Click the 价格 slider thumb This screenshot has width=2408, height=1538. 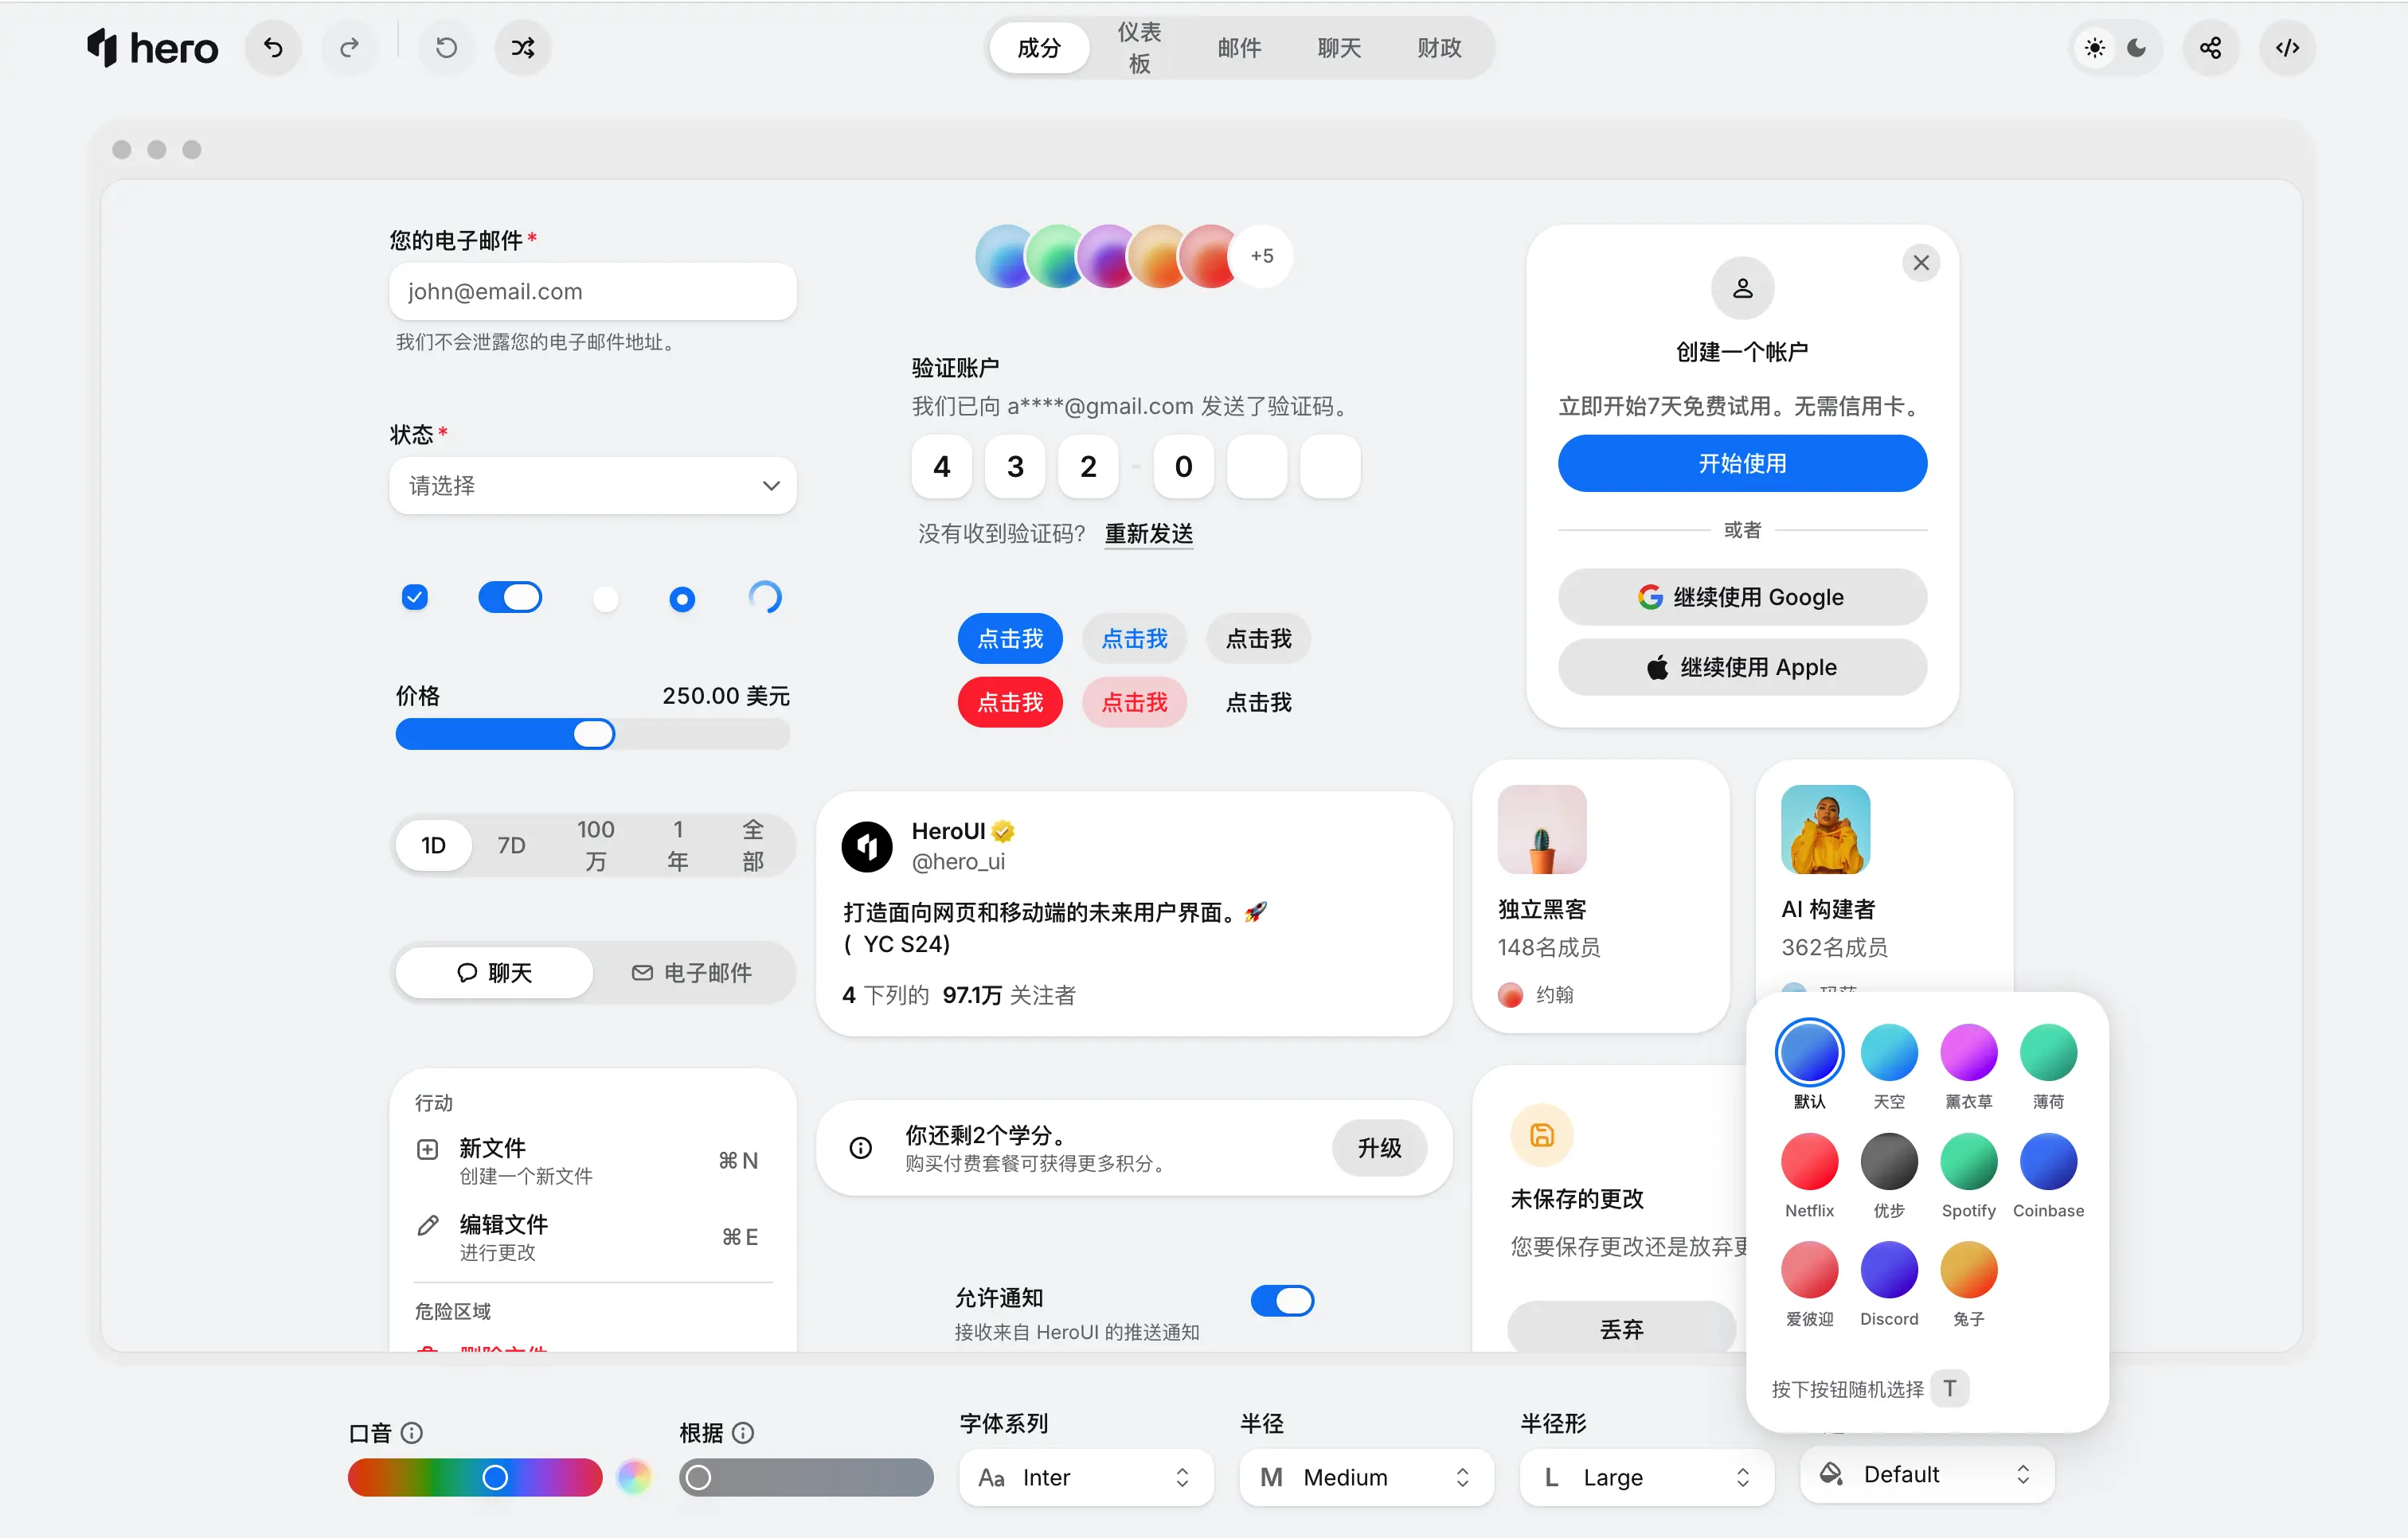594,734
